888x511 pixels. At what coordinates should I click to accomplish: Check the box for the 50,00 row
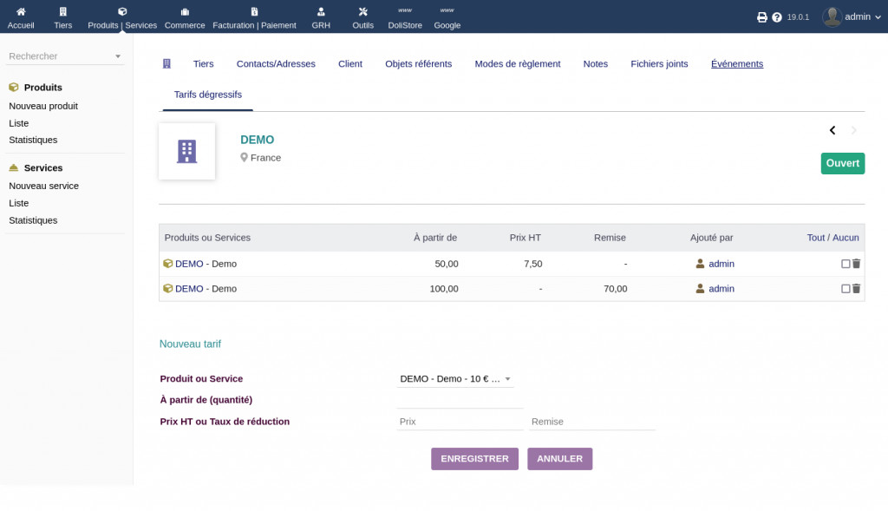pos(846,264)
